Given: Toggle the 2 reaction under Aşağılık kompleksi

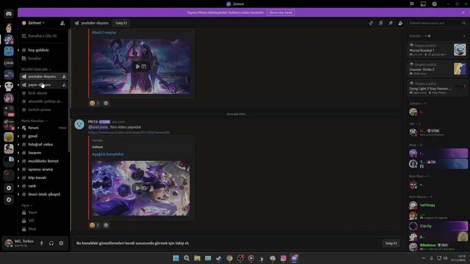Looking at the screenshot, I should (95, 225).
